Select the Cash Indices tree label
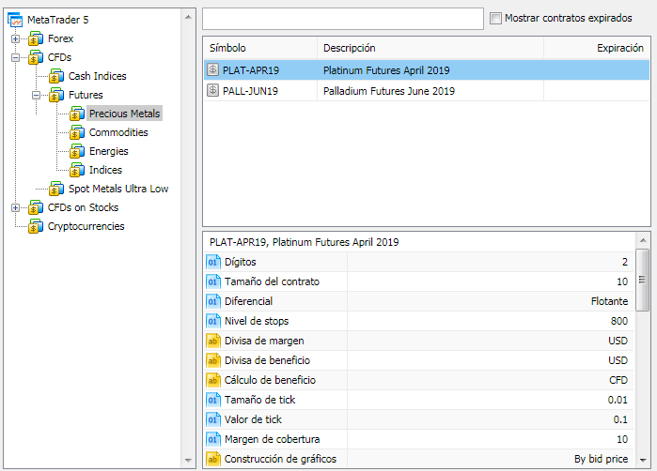 click(x=97, y=76)
